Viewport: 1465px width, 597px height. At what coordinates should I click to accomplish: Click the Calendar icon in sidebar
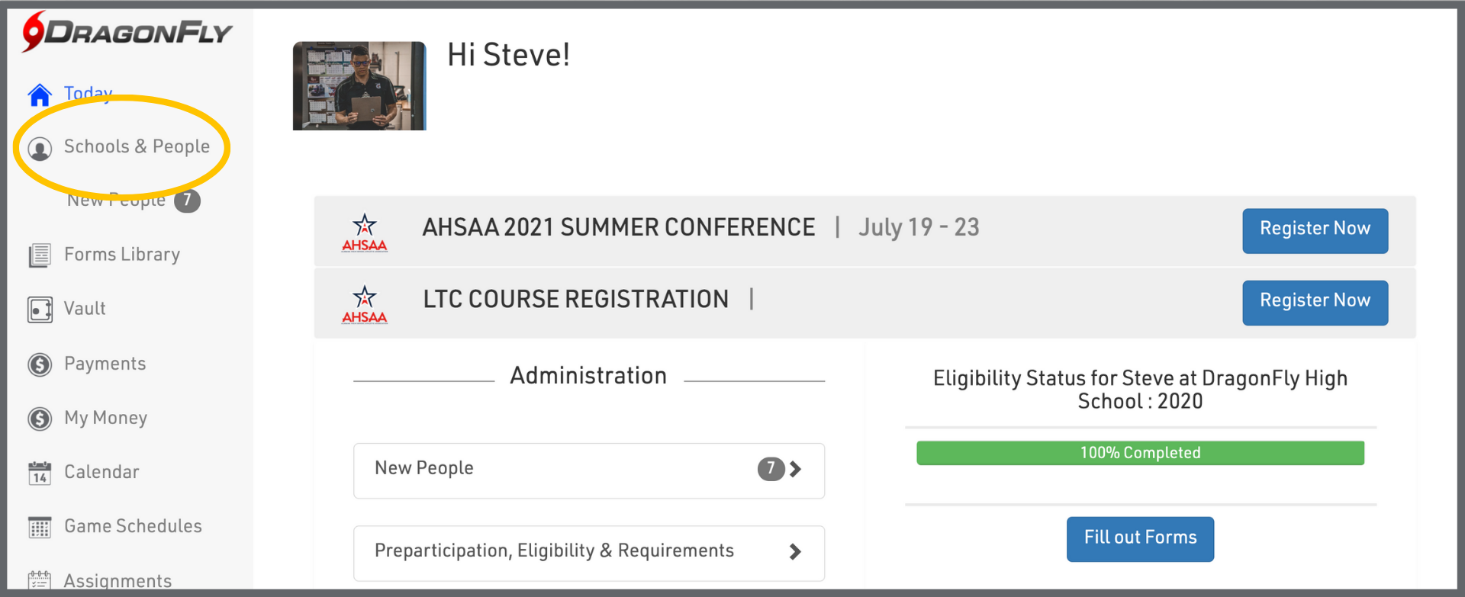[x=40, y=473]
